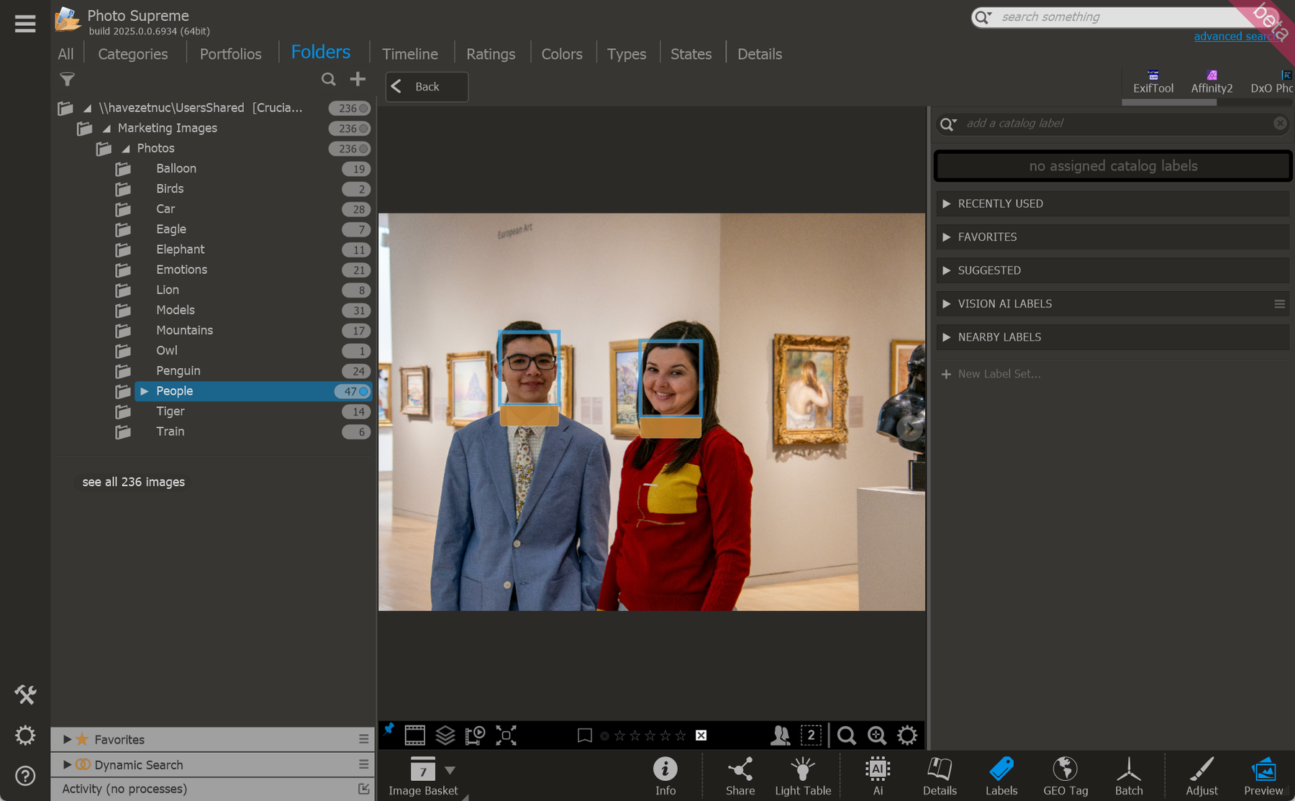This screenshot has width=1295, height=801.
Task: Open the Adjust tool
Action: pos(1201,776)
